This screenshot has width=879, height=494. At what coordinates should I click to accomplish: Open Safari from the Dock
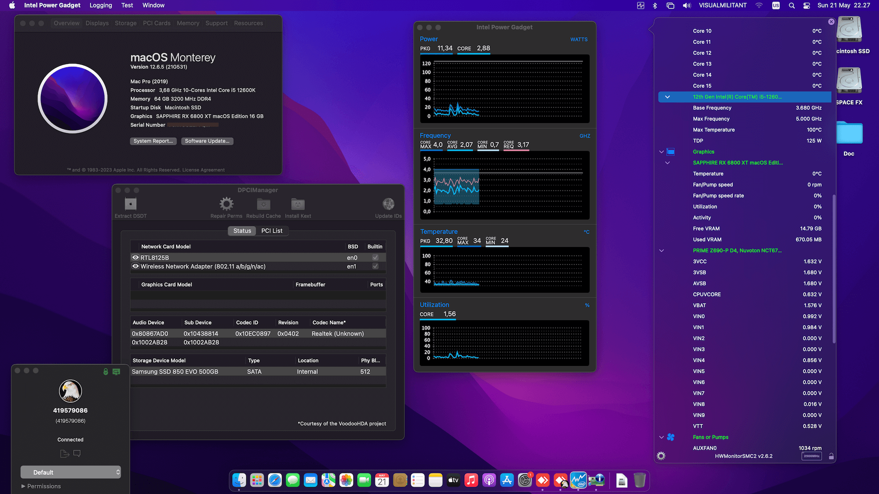275,480
